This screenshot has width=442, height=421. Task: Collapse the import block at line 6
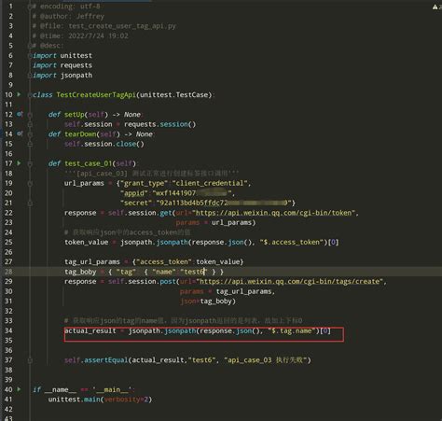(30, 56)
